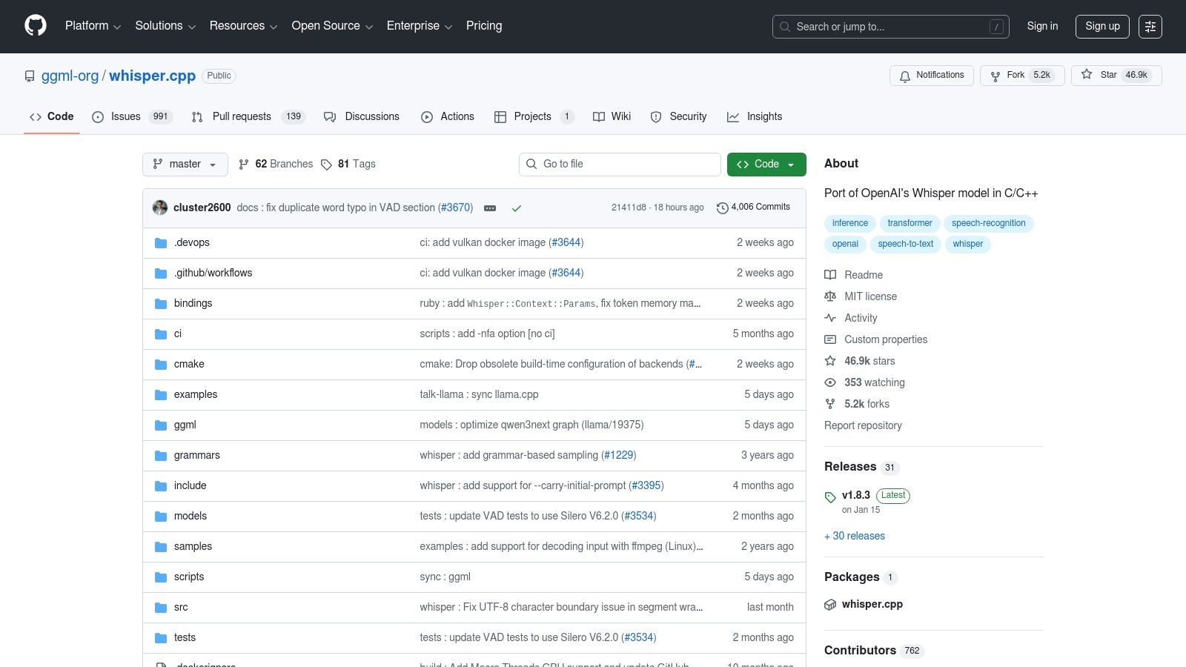The image size is (1186, 667).
Task: Open the v1.8.3 release tag
Action: point(855,495)
